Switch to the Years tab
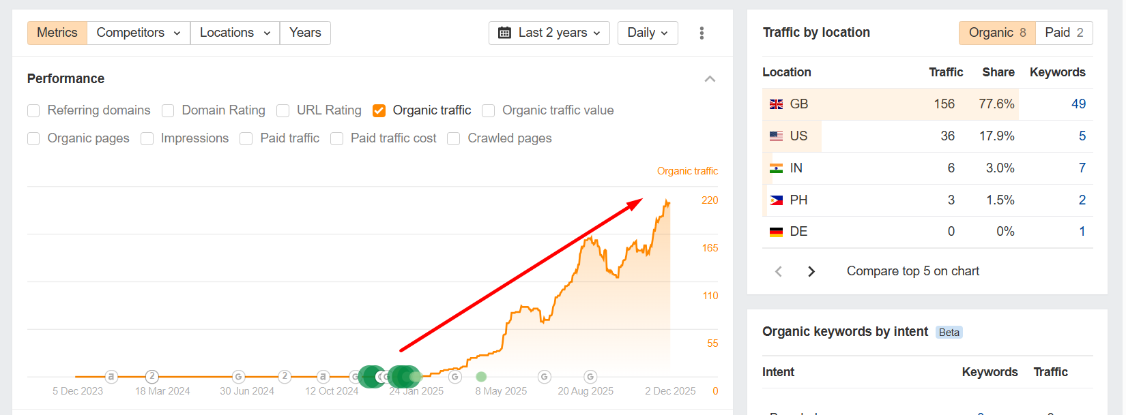 (305, 33)
